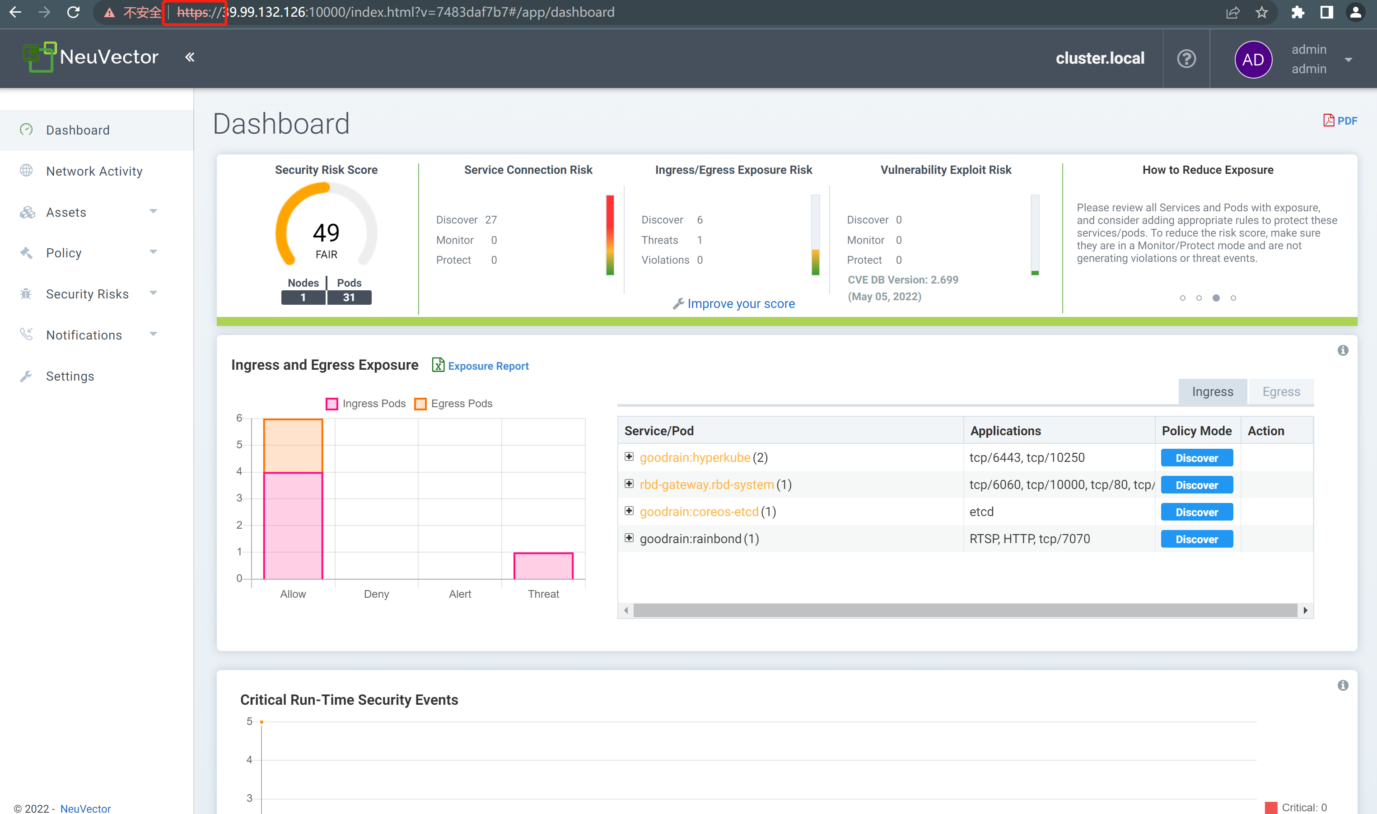Click Discover button for goodrain:rainbond
Image resolution: width=1377 pixels, height=814 pixels.
coord(1199,539)
